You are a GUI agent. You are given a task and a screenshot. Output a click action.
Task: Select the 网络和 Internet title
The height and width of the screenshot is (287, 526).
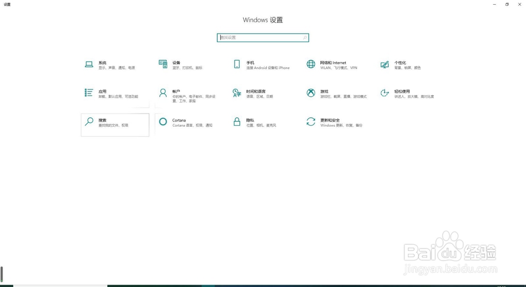click(x=333, y=63)
